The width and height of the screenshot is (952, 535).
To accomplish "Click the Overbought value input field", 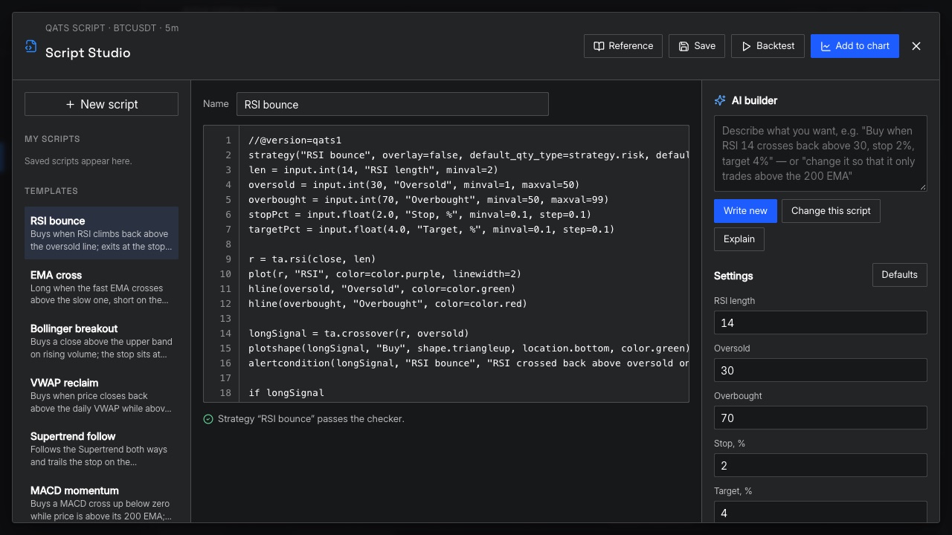I will point(820,418).
